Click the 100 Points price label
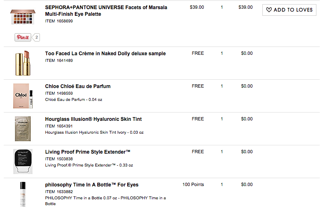Image resolution: width=321 pixels, height=218 pixels. pos(193,184)
